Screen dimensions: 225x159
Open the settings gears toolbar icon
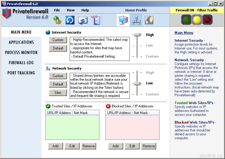tap(57, 20)
